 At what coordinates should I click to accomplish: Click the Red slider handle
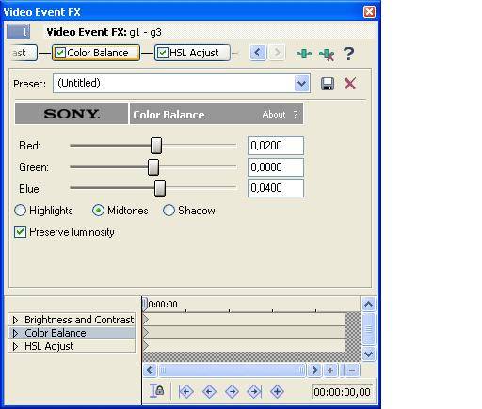point(156,146)
